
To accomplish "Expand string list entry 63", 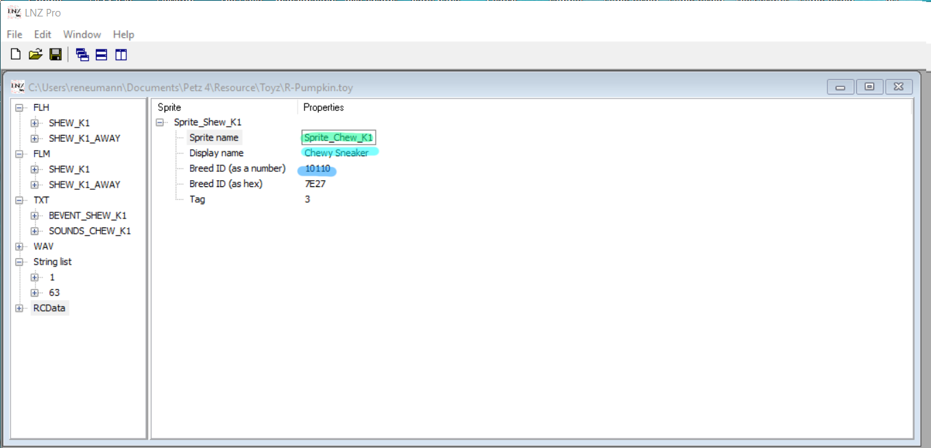I will [x=34, y=293].
